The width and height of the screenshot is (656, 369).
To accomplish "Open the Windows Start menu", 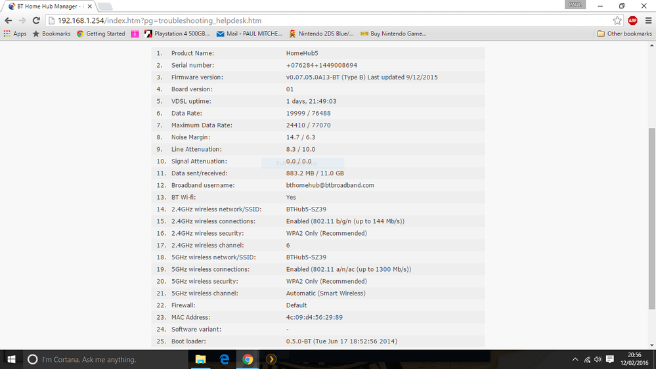I will coord(11,359).
